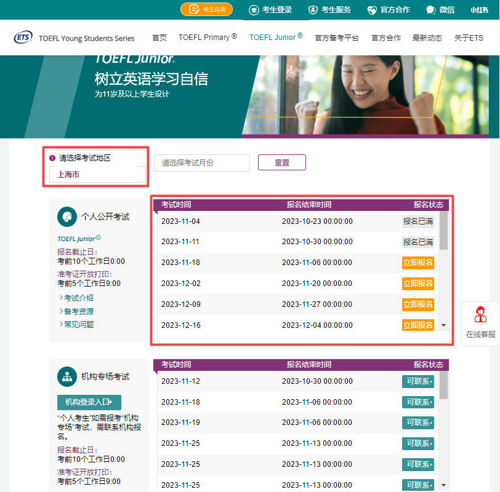
Task: Click the institution exam list scrollbar thumb
Action: pyautogui.click(x=443, y=385)
